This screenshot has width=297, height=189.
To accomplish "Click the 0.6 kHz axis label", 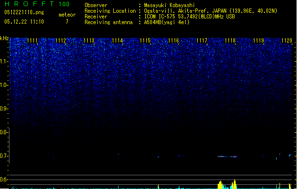I will tap(4, 180).
